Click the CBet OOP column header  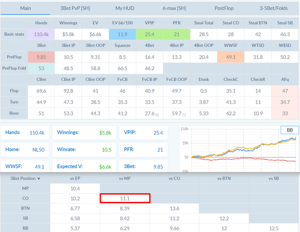[x=96, y=79]
